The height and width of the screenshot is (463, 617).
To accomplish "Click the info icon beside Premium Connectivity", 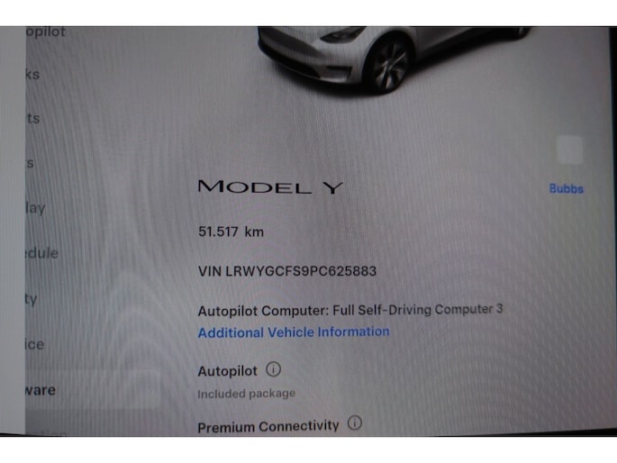I will tap(355, 422).
